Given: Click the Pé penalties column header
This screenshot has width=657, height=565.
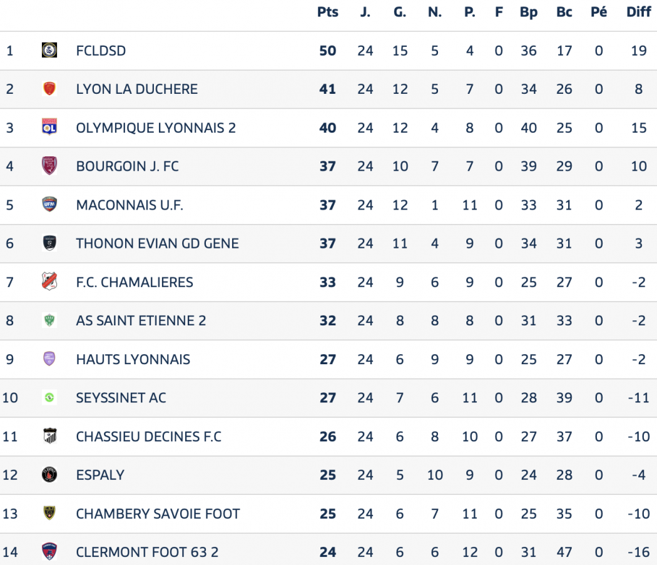Looking at the screenshot, I should (x=599, y=12).
